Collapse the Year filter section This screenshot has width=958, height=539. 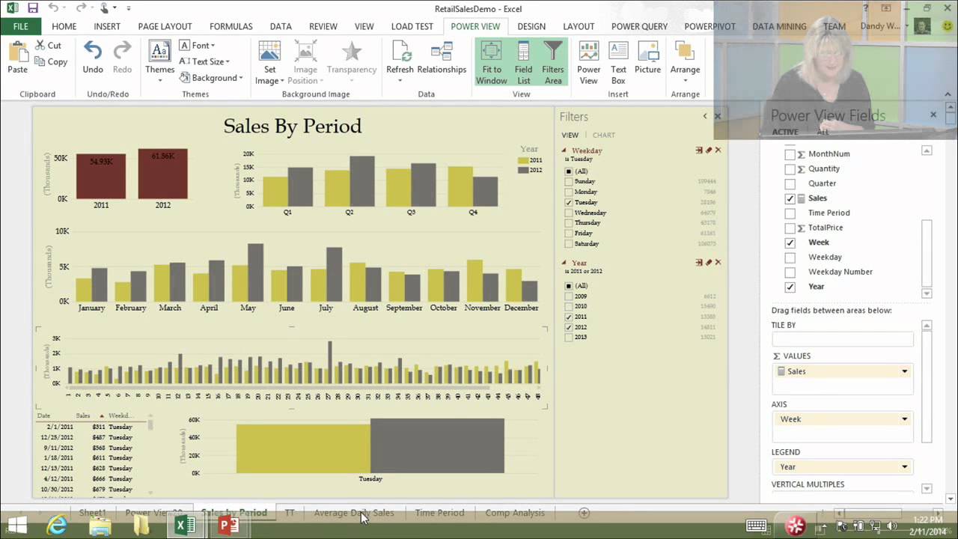(x=564, y=263)
